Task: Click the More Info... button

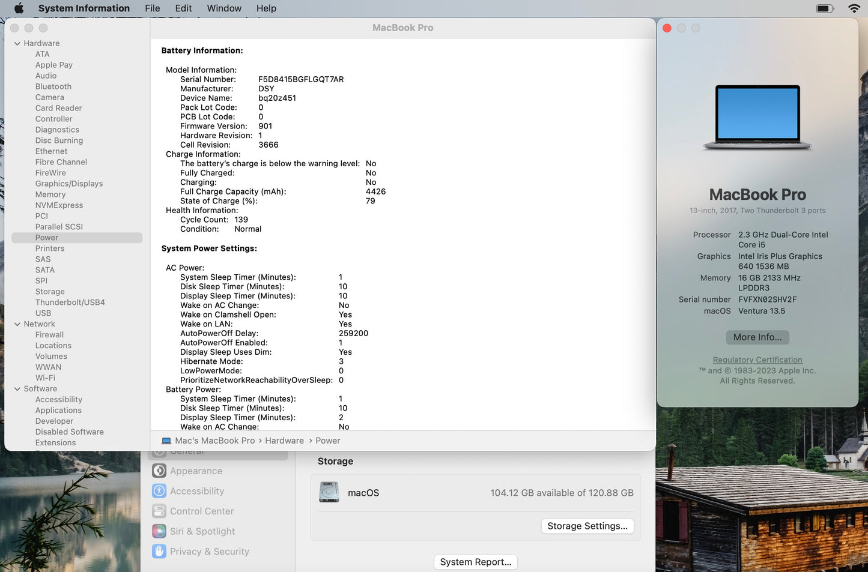Action: coord(757,337)
